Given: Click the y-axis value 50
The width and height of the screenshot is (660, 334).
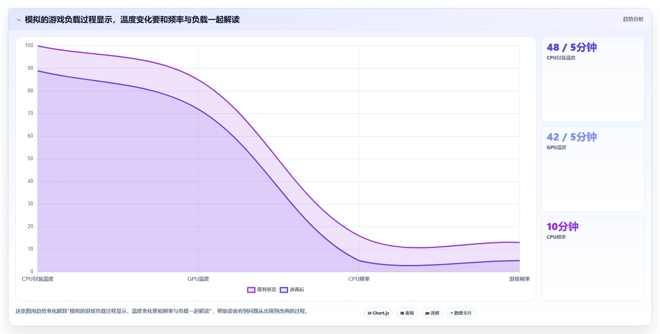Looking at the screenshot, I should pos(30,159).
